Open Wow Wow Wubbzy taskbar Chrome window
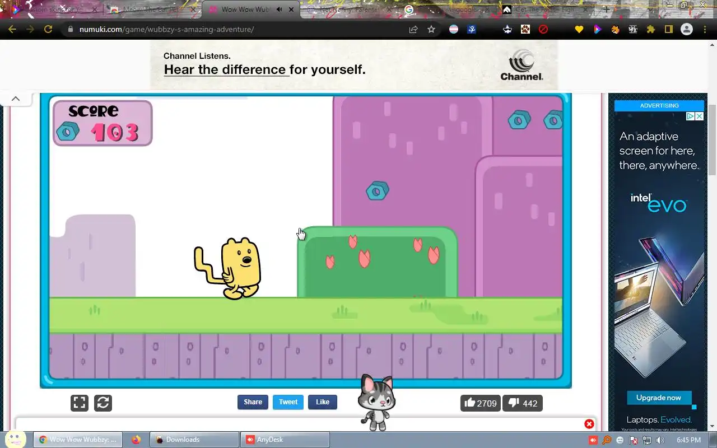The image size is (717, 448). 78,440
